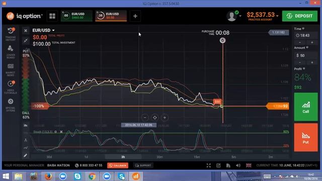Screen dimensions: 322x181
Task: Click the green Deposit button
Action: 300,16
